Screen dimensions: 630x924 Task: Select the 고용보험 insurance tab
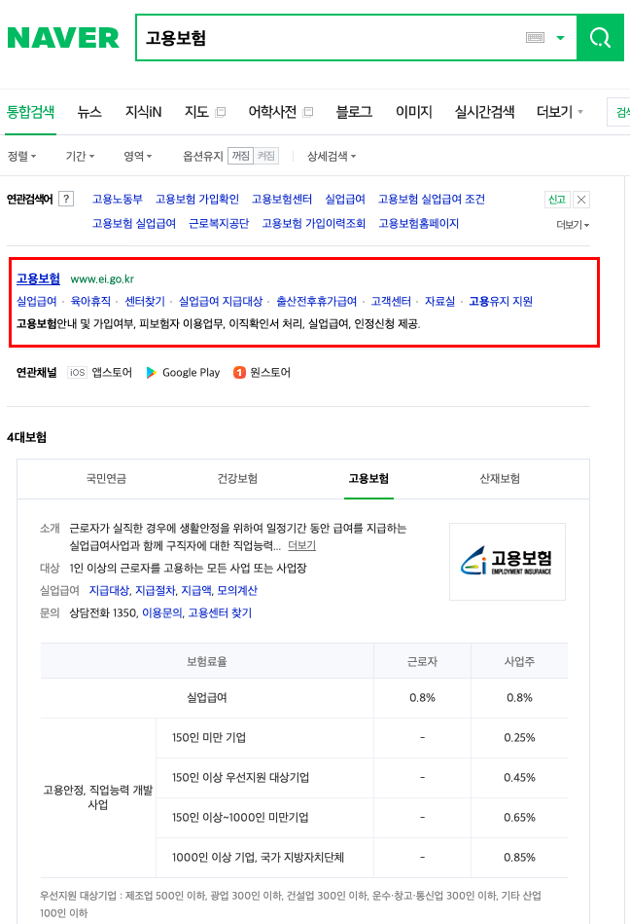(x=368, y=478)
